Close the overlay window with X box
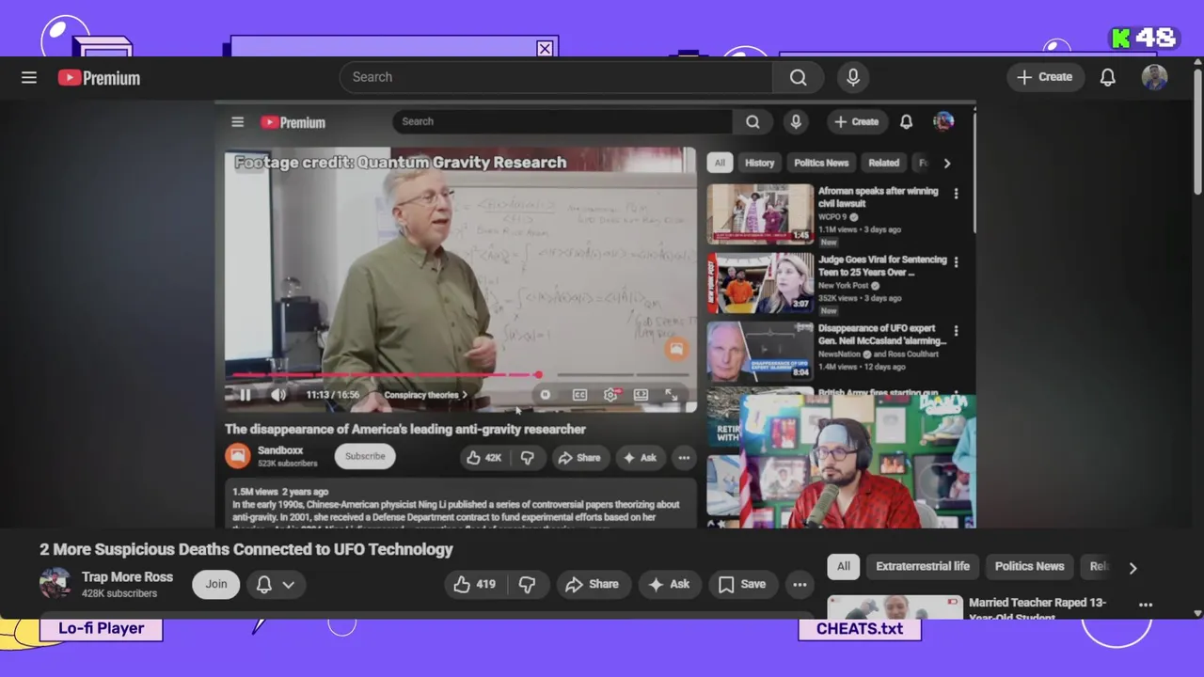The width and height of the screenshot is (1204, 677). [x=545, y=49]
